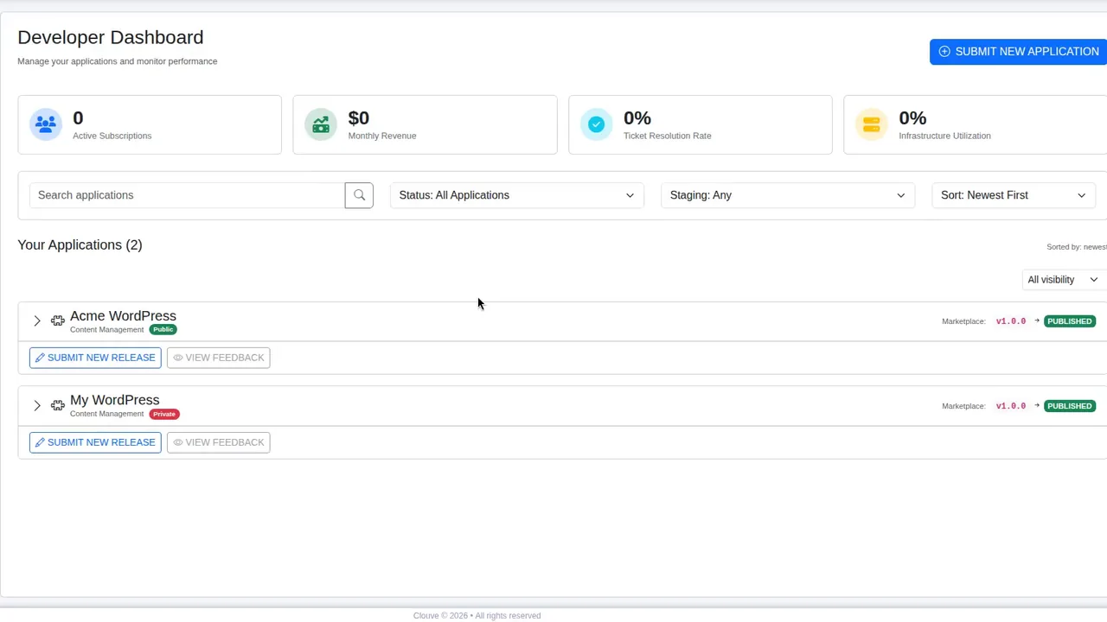Image resolution: width=1107 pixels, height=622 pixels.
Task: Submit new release for My WordPress
Action: click(95, 442)
